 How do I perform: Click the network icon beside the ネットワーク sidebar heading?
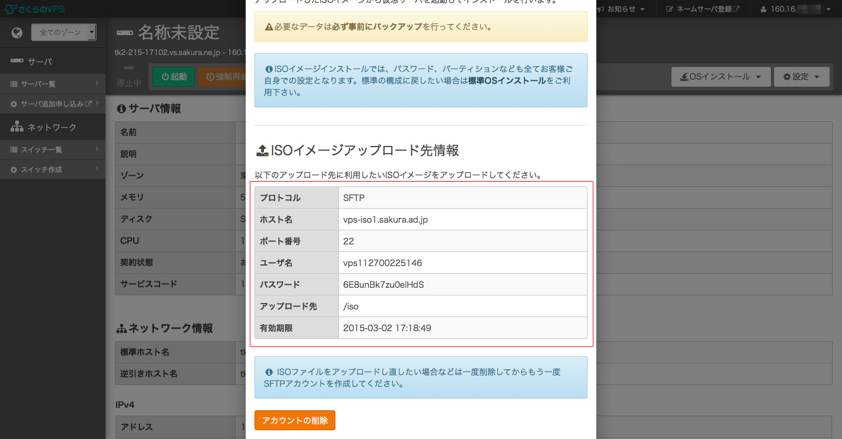point(16,127)
